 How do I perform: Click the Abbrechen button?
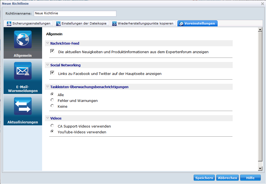click(227, 178)
